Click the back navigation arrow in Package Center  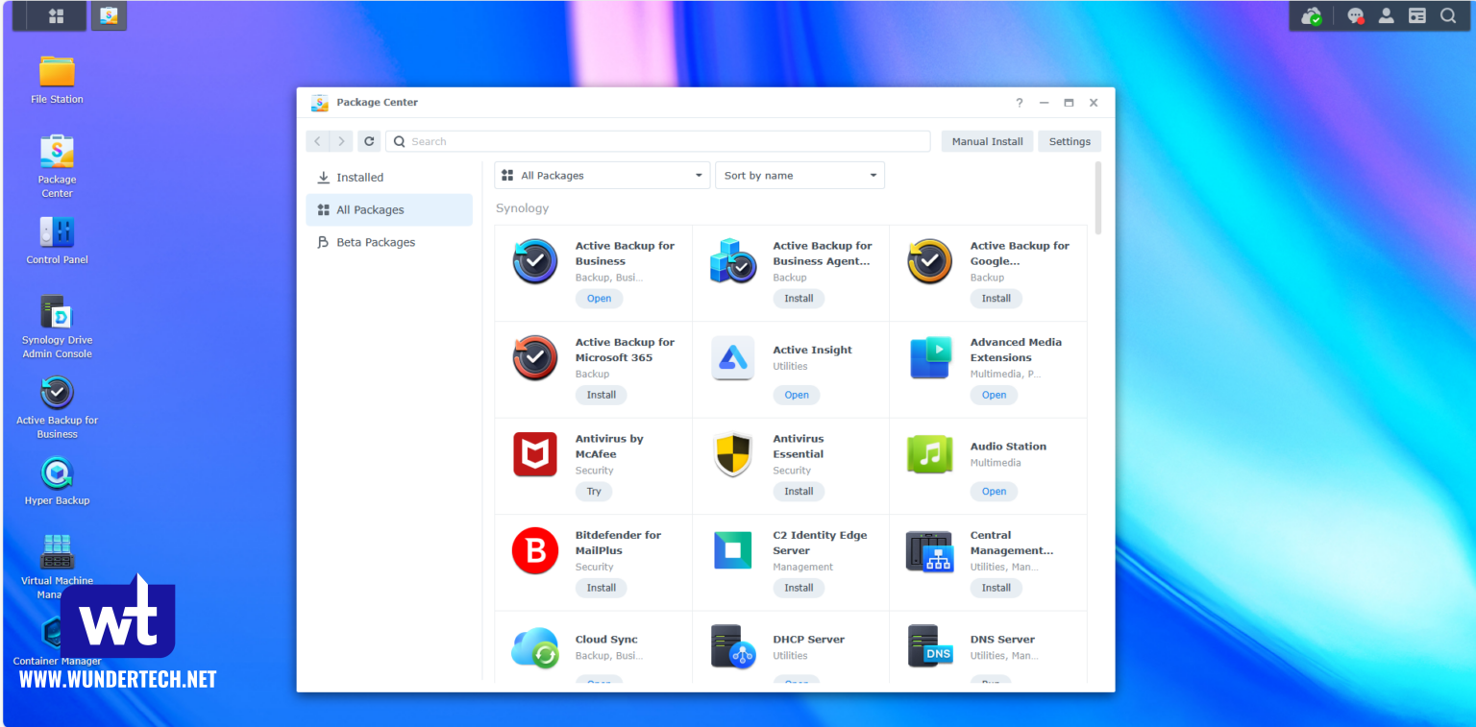(x=317, y=140)
